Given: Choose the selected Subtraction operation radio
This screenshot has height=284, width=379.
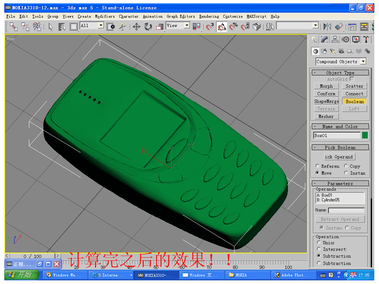Looking at the screenshot, I should pos(319,255).
